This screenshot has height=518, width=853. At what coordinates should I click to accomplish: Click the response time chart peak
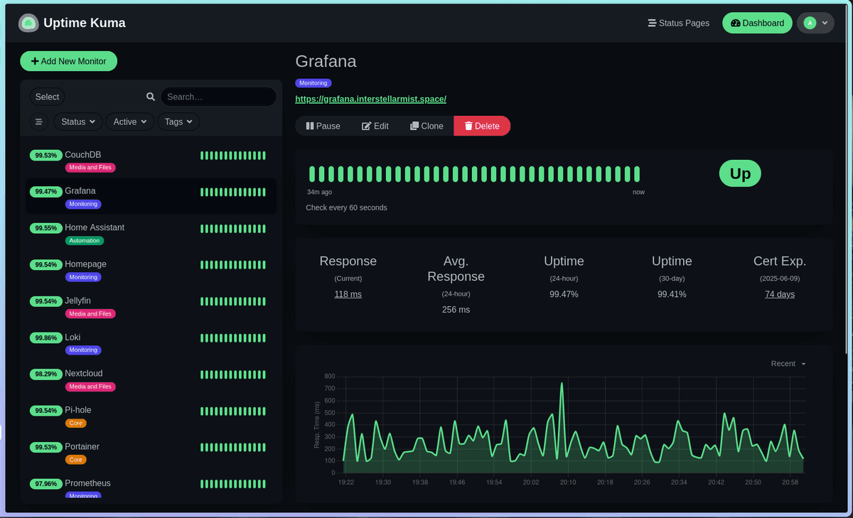tap(562, 384)
